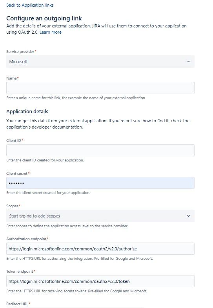Click the chevron arrow in Service provider field
This screenshot has width=213, height=308.
coord(188,62)
